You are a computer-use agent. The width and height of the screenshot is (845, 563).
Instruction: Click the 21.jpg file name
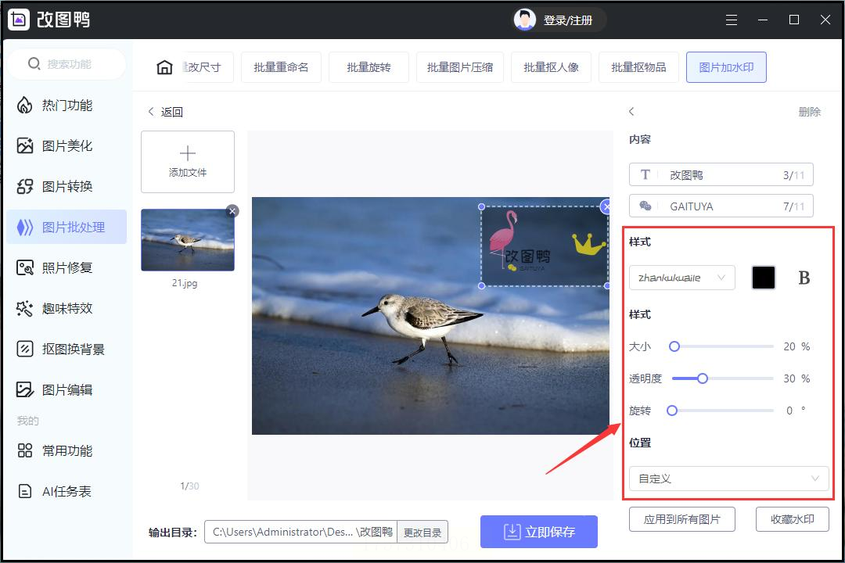(x=185, y=283)
